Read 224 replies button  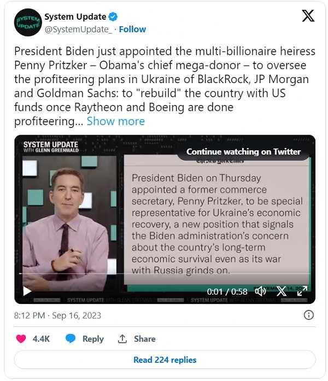165,360
